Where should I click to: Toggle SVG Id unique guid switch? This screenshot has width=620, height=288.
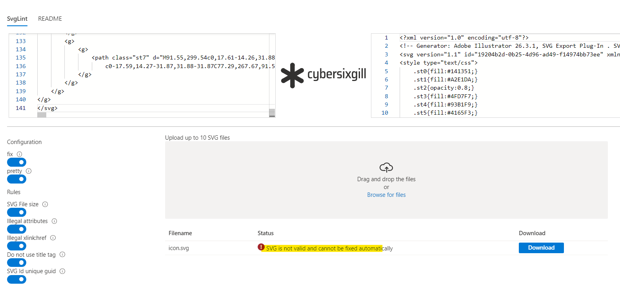(16, 279)
